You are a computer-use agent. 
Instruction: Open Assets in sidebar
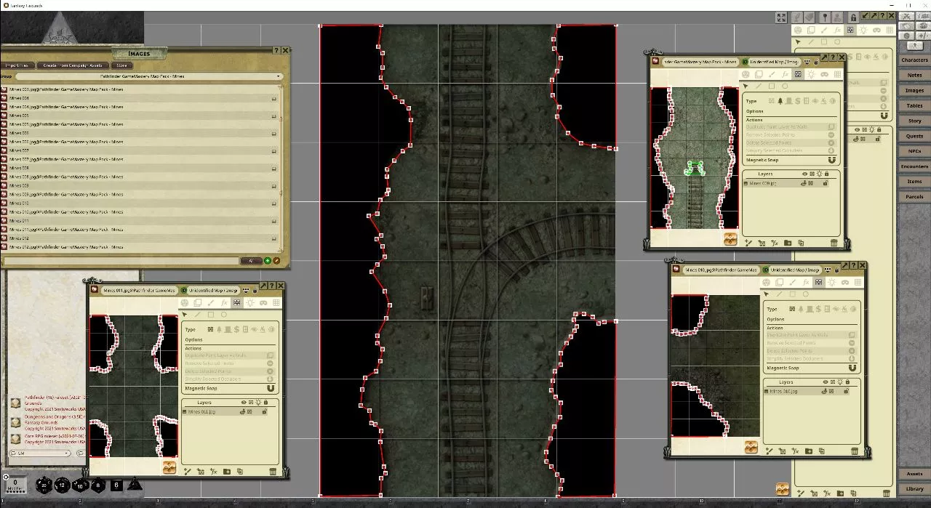(914, 473)
